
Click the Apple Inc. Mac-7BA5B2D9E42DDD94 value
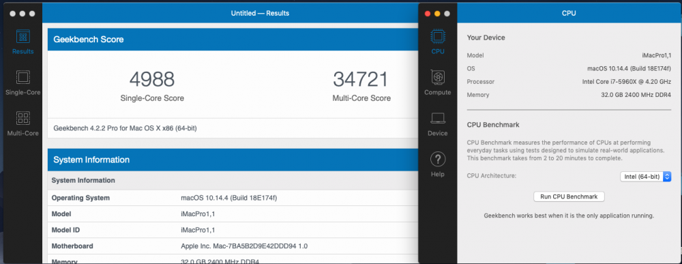[x=244, y=246]
